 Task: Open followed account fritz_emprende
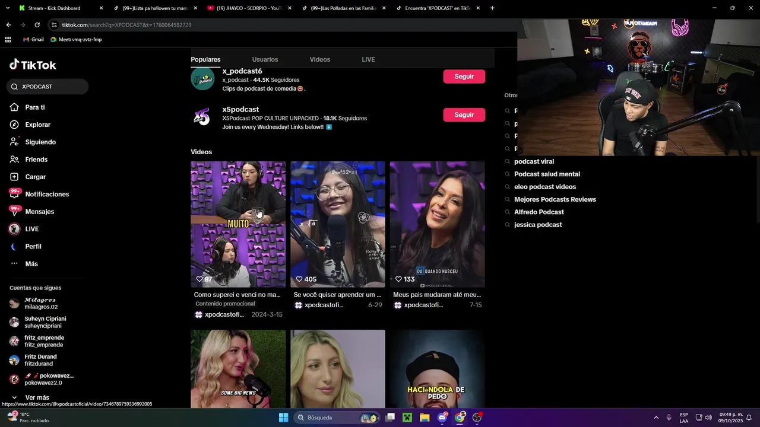click(37, 342)
